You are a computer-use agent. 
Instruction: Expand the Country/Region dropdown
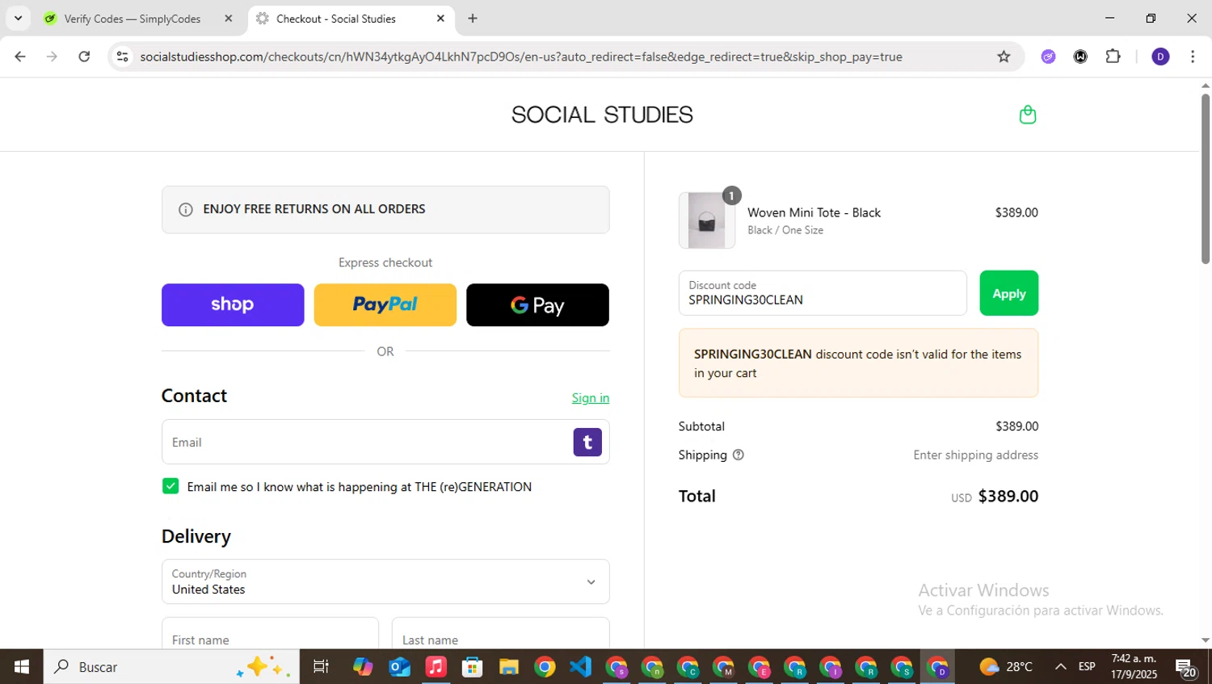click(x=385, y=581)
